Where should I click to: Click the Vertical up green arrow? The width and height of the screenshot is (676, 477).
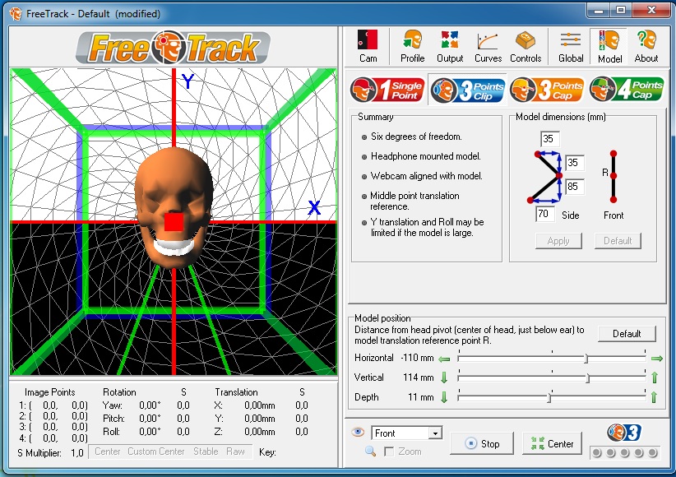pos(655,377)
